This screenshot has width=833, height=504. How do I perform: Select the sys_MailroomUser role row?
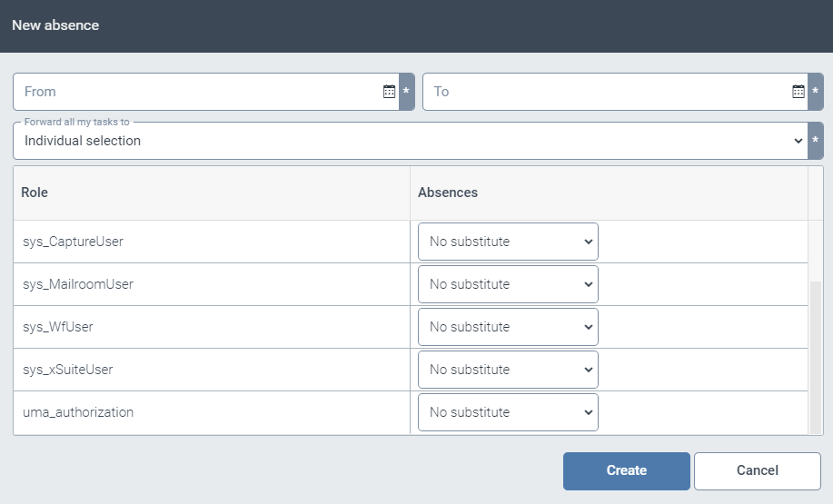[x=211, y=284]
